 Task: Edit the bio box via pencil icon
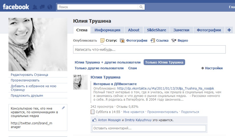click(63, 108)
